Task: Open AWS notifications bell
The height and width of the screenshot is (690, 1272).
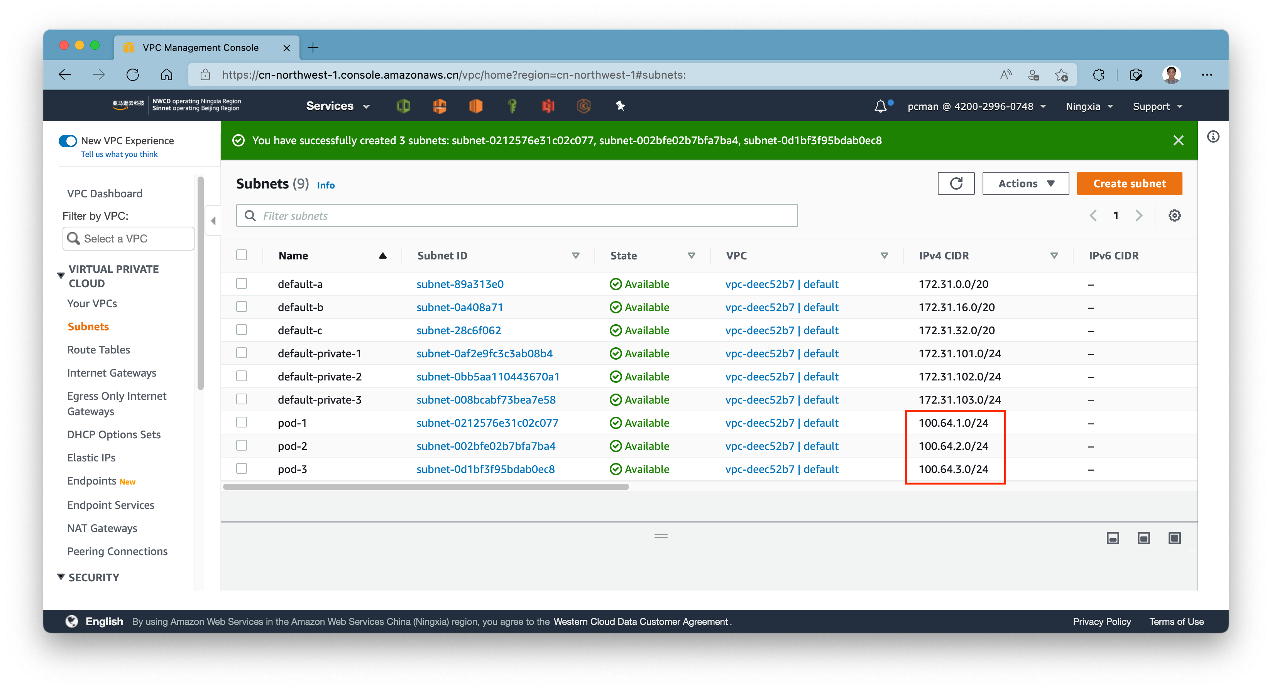Action: click(880, 106)
